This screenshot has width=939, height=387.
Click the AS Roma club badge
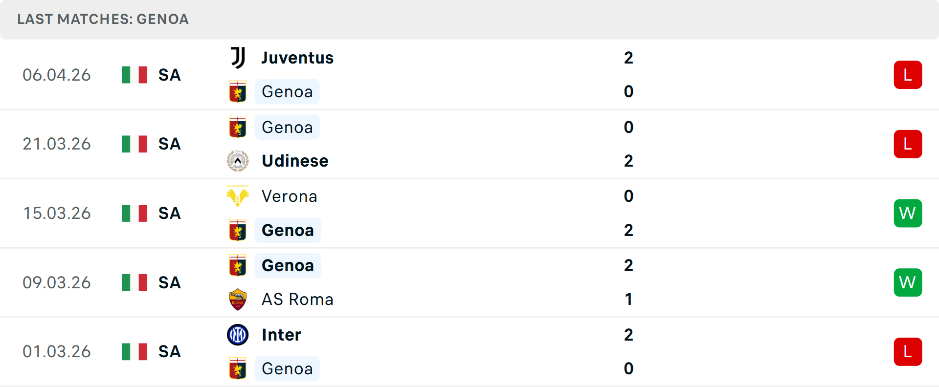click(x=238, y=299)
